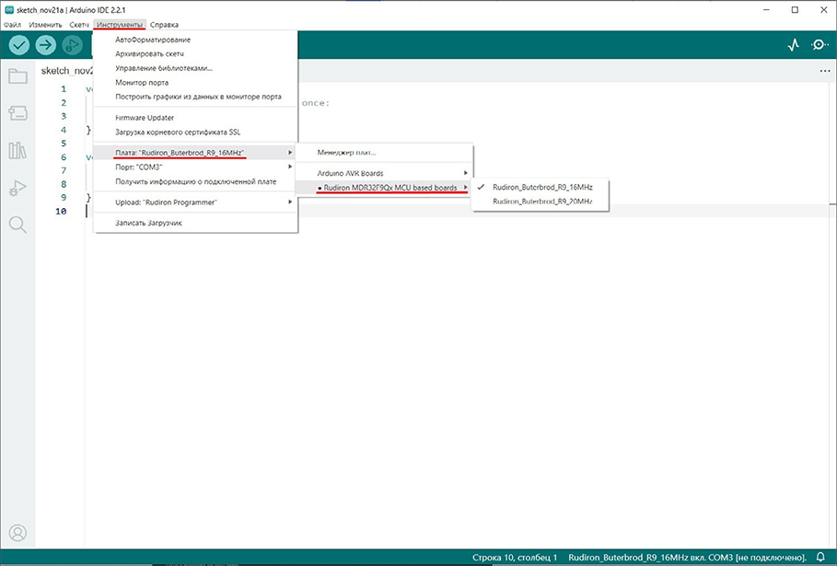Open the Serial Plotter waveform icon

[794, 45]
